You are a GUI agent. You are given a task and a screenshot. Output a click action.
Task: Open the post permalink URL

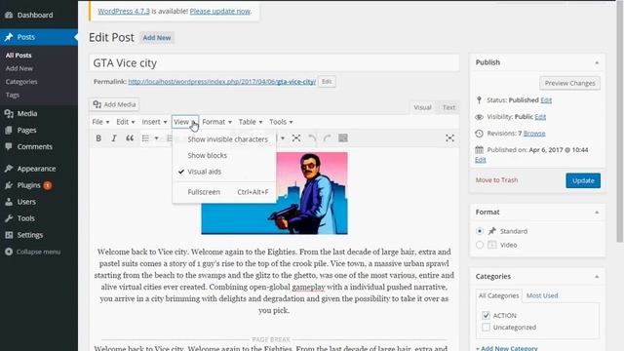point(221,82)
